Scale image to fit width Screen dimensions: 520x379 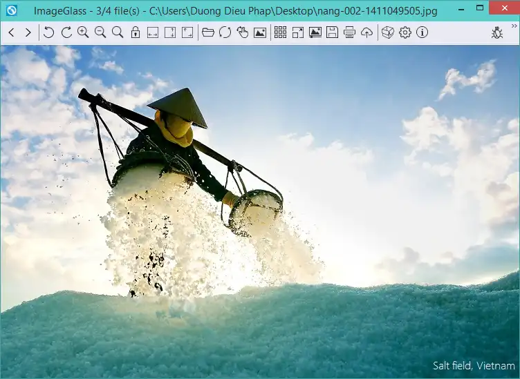click(153, 32)
